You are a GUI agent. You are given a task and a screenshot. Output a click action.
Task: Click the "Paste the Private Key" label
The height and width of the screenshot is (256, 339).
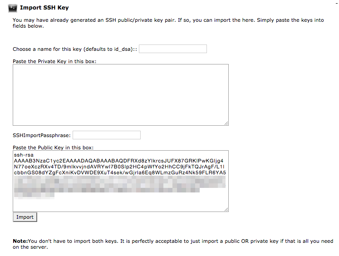click(54, 61)
